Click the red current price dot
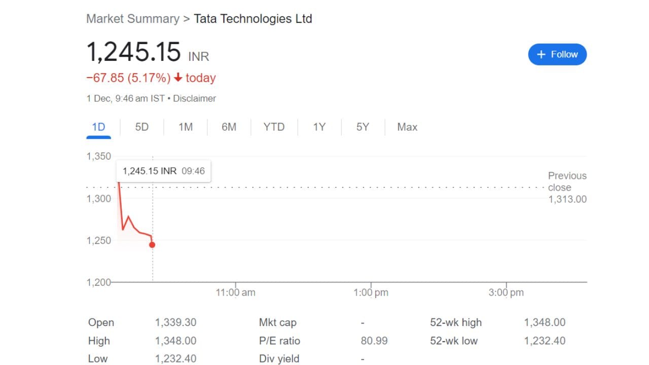The height and width of the screenshot is (365, 649). point(152,245)
